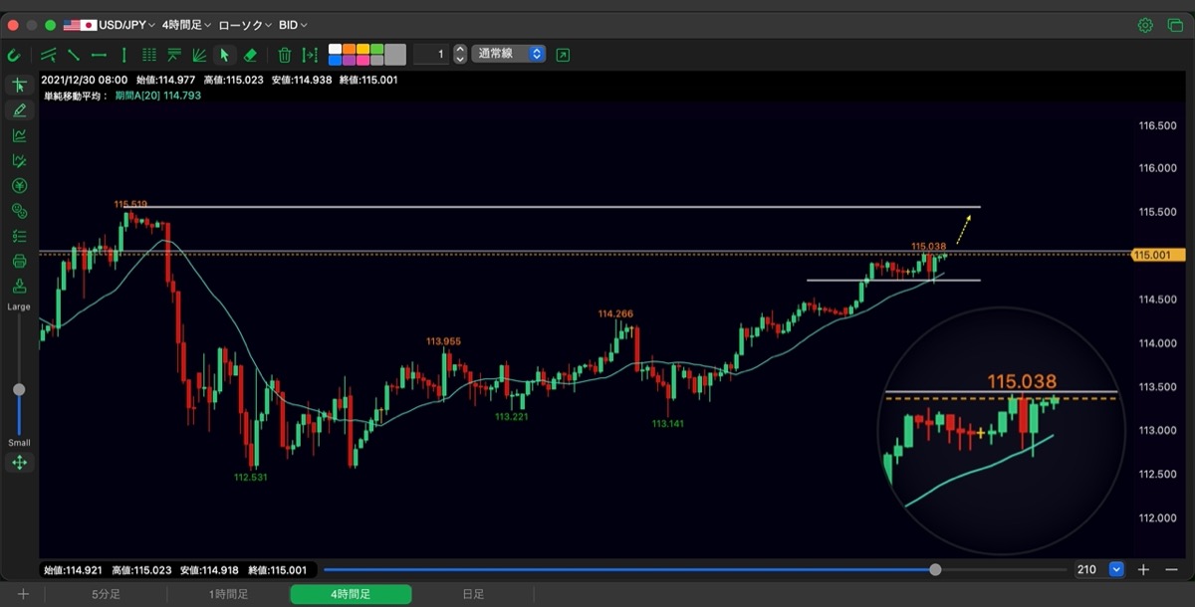
Task: Click the yen currency icon in the sidebar
Action: (x=19, y=186)
